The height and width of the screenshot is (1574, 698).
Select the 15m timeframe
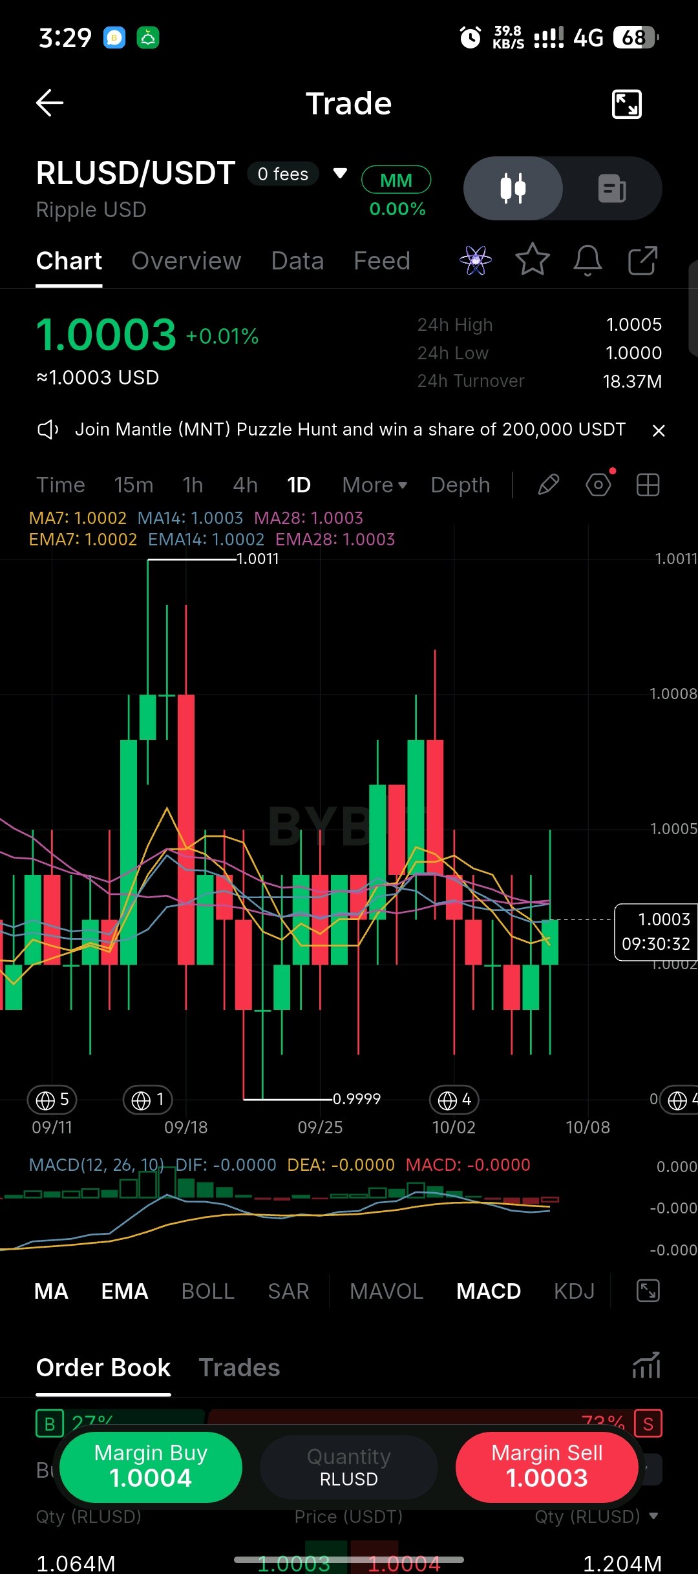click(x=134, y=485)
